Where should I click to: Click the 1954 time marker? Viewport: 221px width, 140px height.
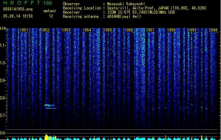click(x=87, y=30)
